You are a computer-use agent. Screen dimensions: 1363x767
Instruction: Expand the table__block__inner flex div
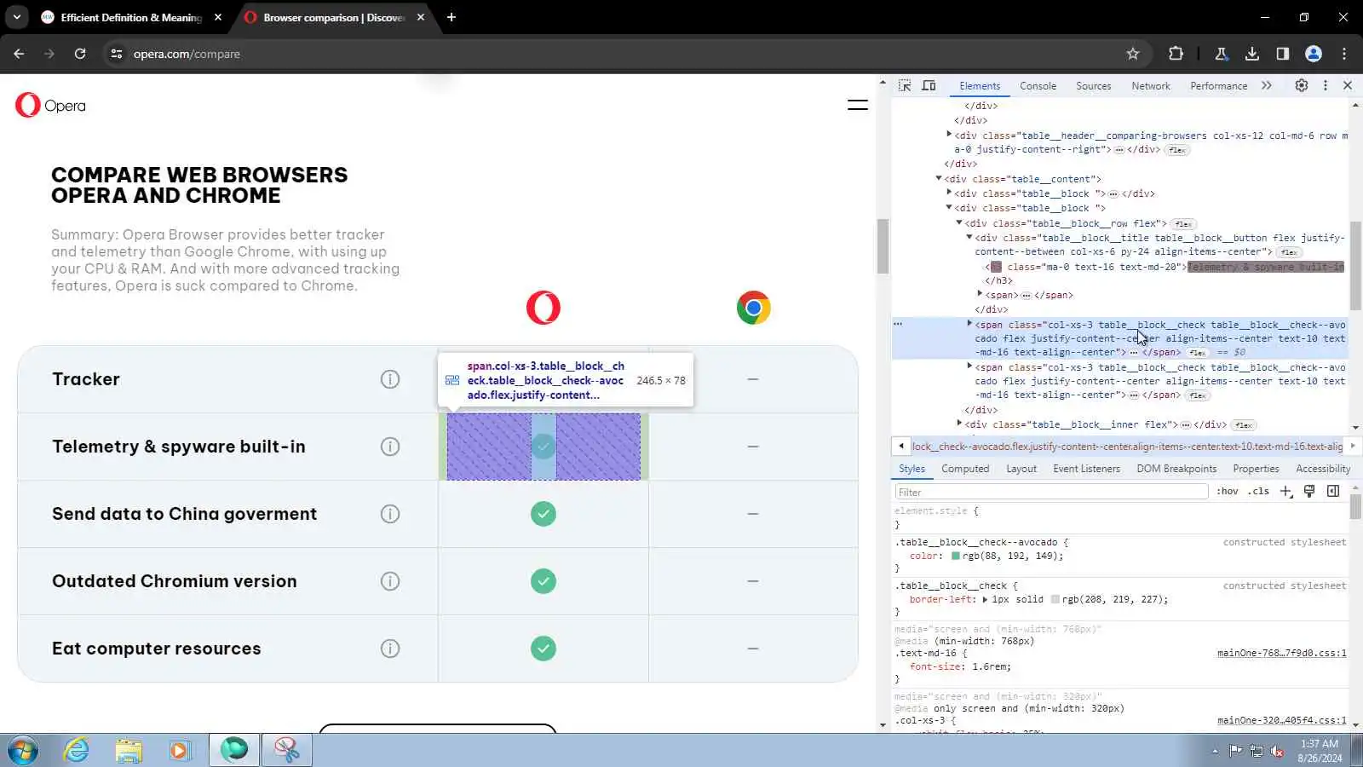[959, 424]
